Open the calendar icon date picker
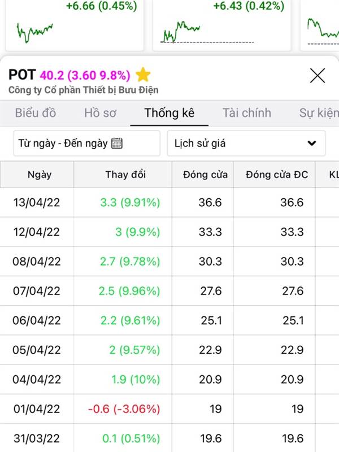Viewport: 339px width, 452px height. (x=117, y=144)
